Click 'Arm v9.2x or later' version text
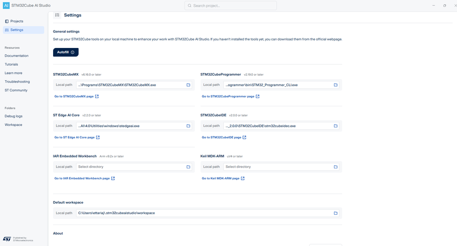The height and width of the screenshot is (246, 457). [x=112, y=157]
